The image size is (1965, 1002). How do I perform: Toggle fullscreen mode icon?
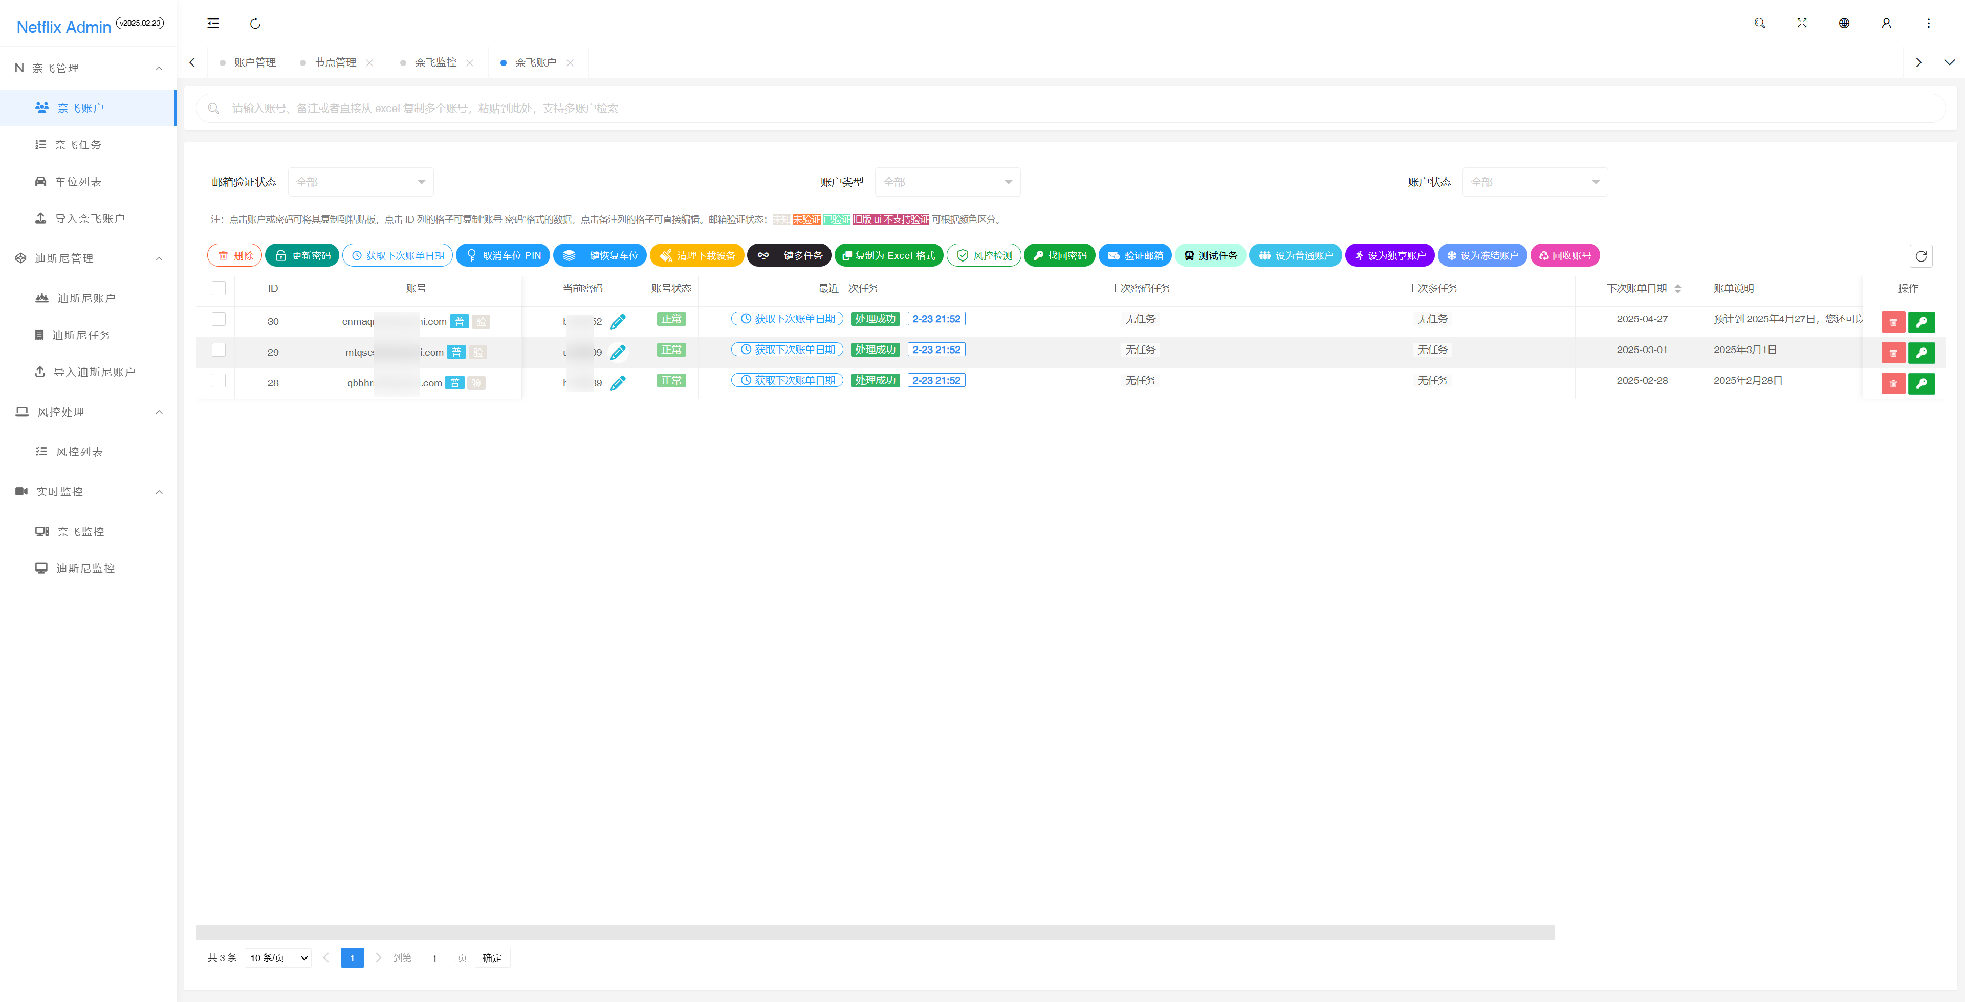pos(1802,23)
